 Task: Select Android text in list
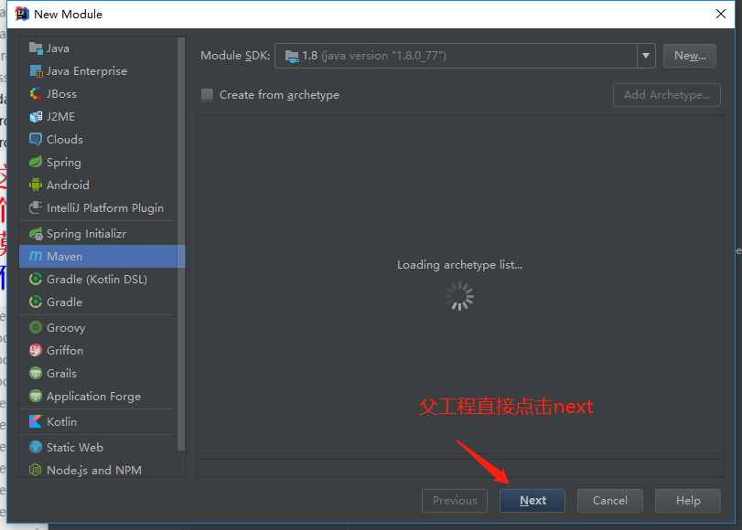click(68, 185)
